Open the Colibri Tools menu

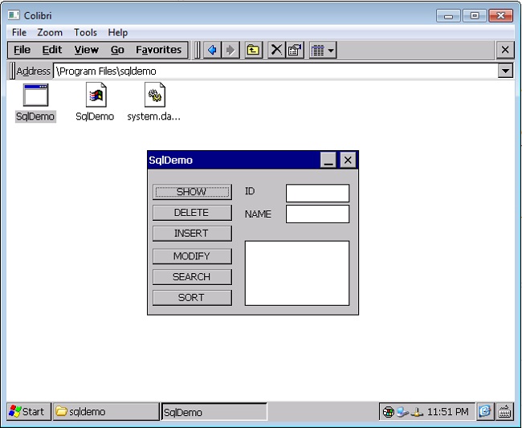coord(85,33)
